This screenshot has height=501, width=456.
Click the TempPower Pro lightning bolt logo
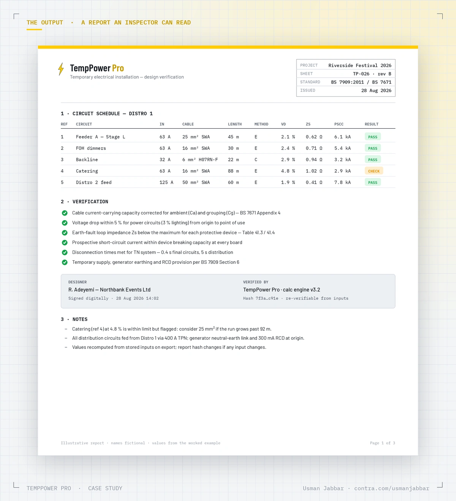(61, 69)
